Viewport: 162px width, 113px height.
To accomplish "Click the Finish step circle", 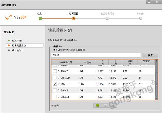I will (x=141, y=18).
